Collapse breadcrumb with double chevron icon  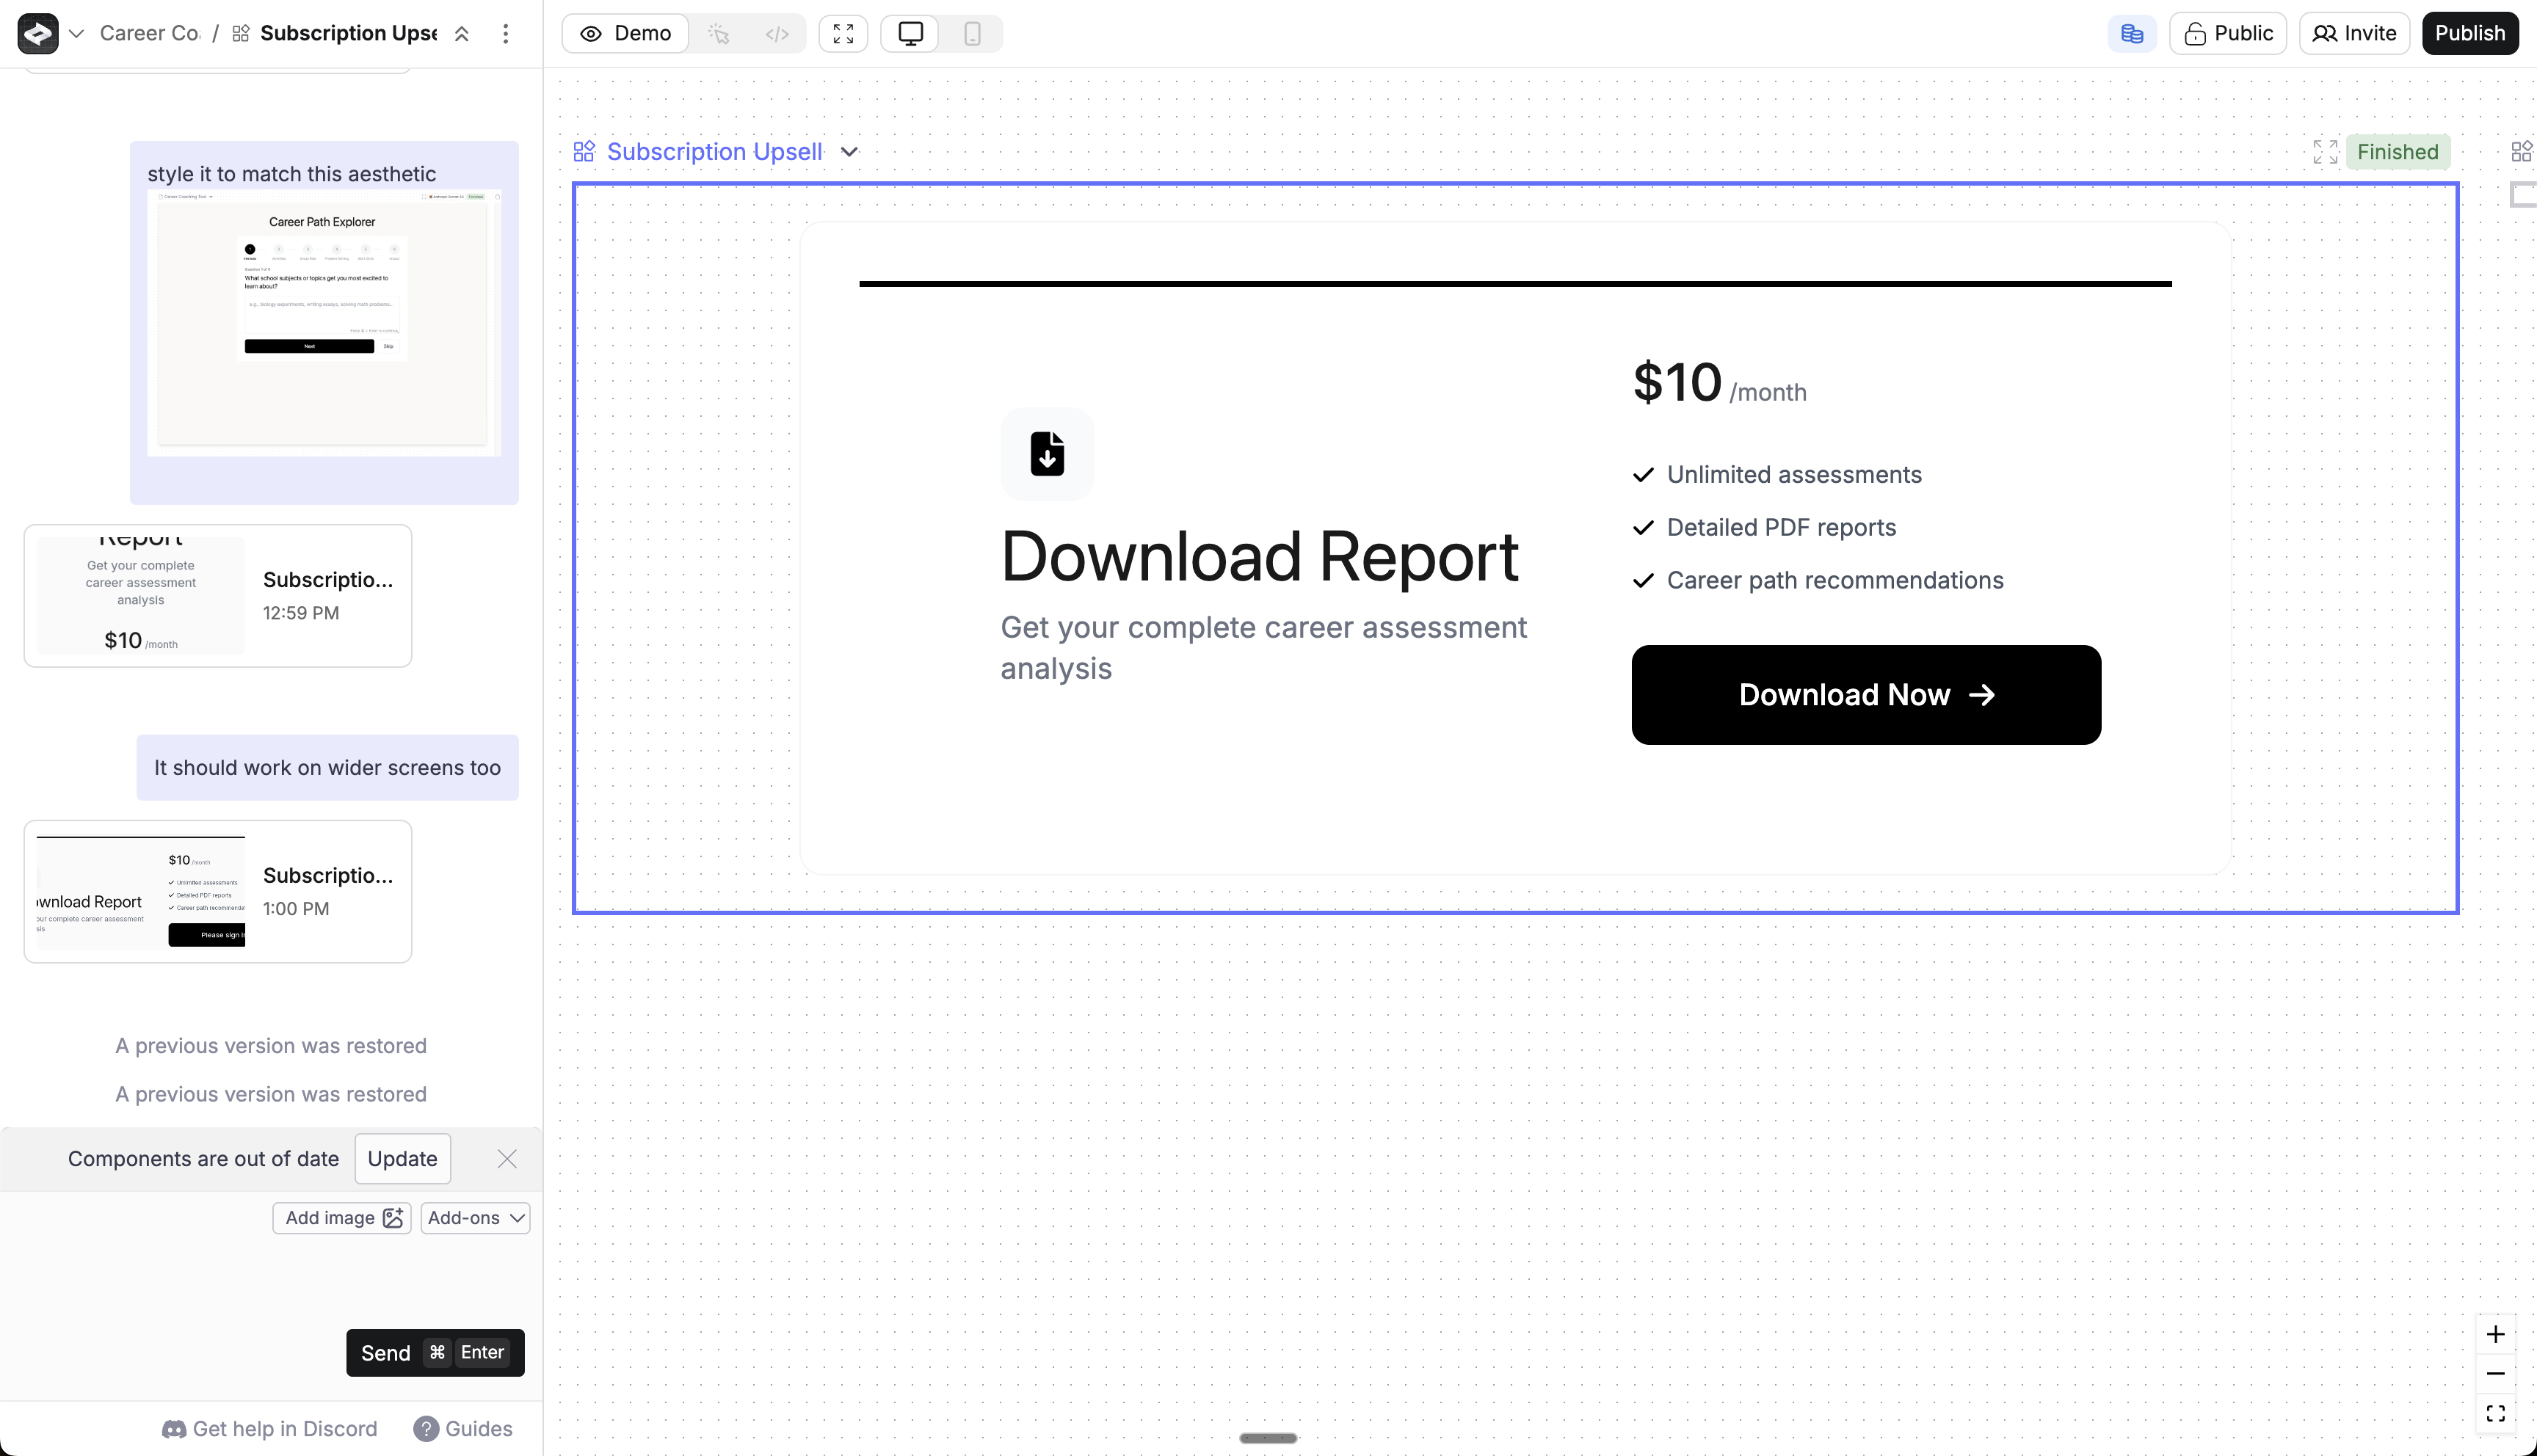coord(462,34)
